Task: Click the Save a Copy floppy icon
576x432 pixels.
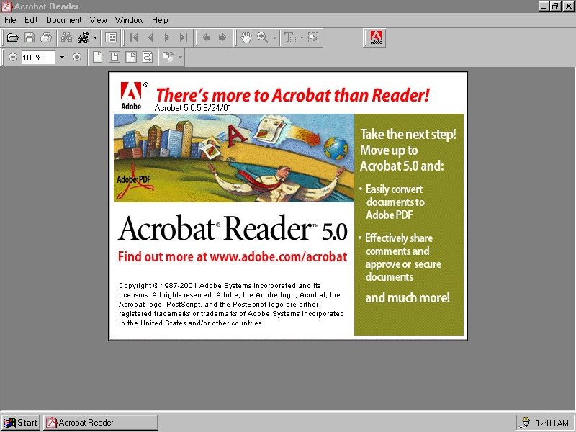Action: pyautogui.click(x=30, y=37)
